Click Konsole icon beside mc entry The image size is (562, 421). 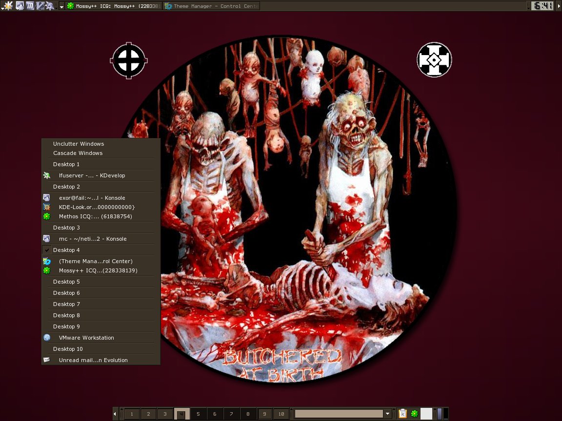point(47,238)
